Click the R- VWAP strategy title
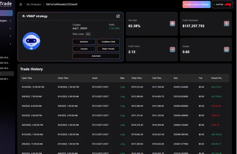The width and height of the screenshot is (237, 154). coord(35,16)
